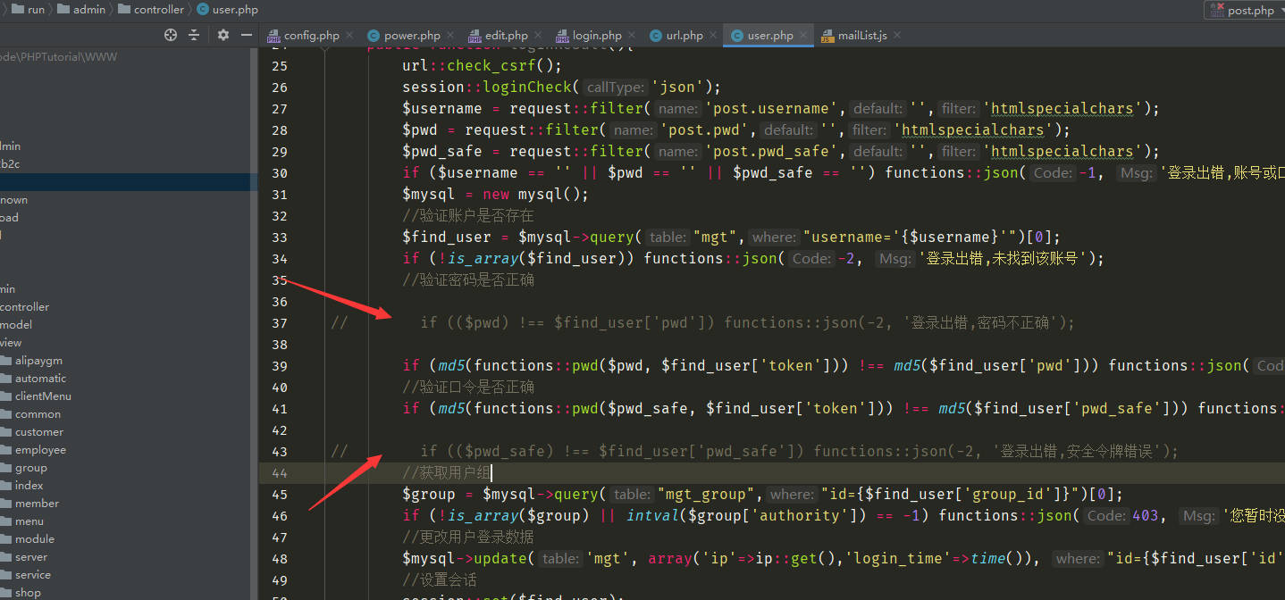1285x600 pixels.
Task: Click gutter line number 39
Action: pyautogui.click(x=280, y=366)
